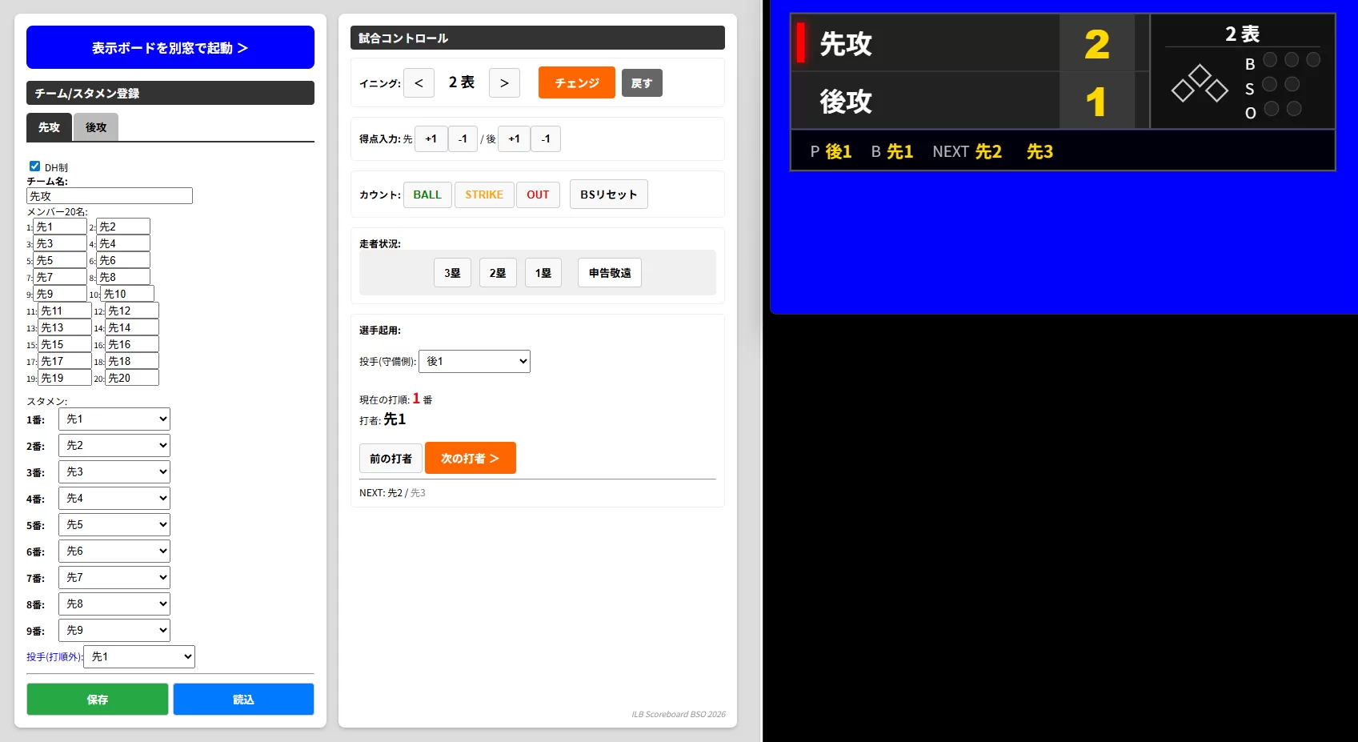Reset the count with BSリセット

click(608, 195)
